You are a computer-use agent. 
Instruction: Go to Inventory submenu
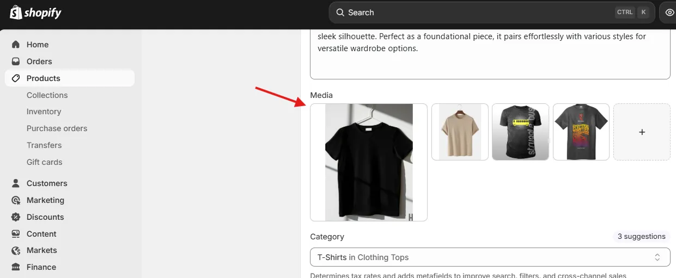(x=44, y=112)
